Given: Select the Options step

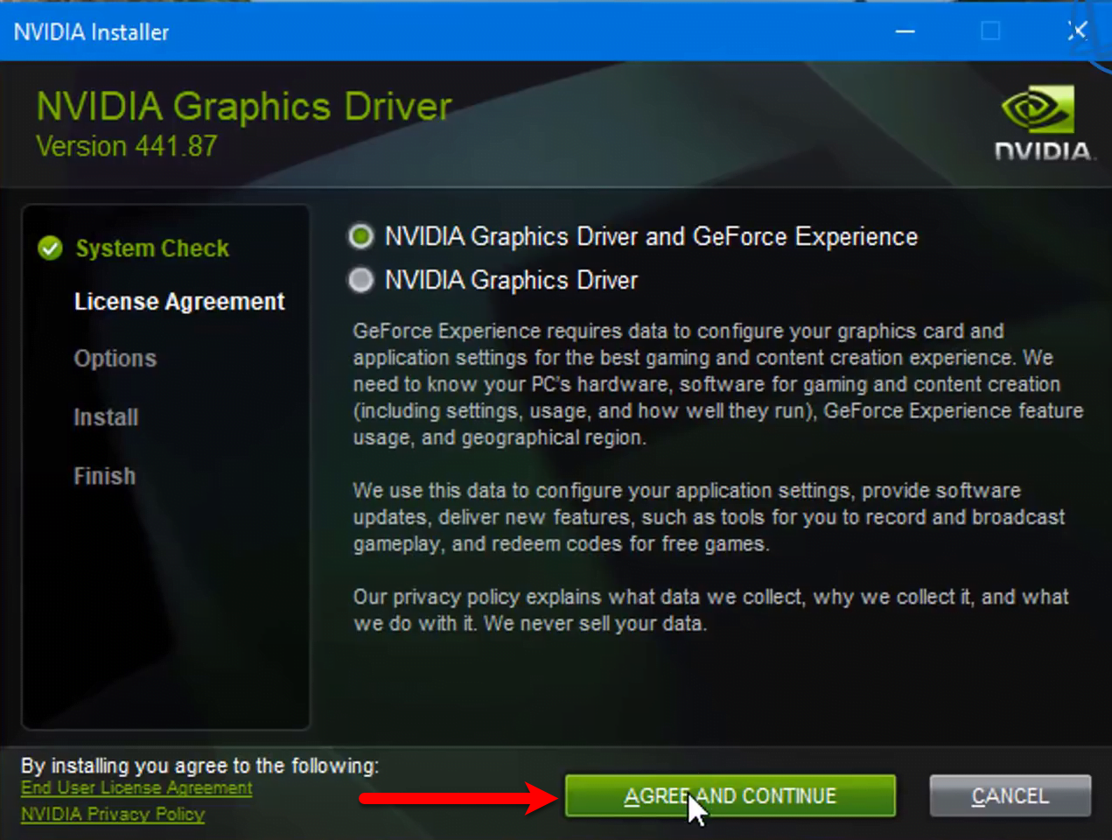Looking at the screenshot, I should pos(115,359).
